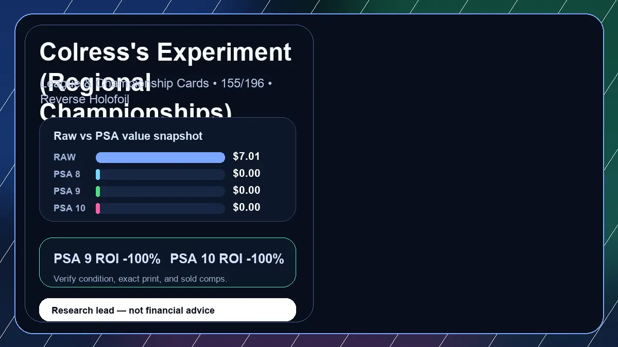Click the PSA 10 $0.00 value

[x=247, y=207]
